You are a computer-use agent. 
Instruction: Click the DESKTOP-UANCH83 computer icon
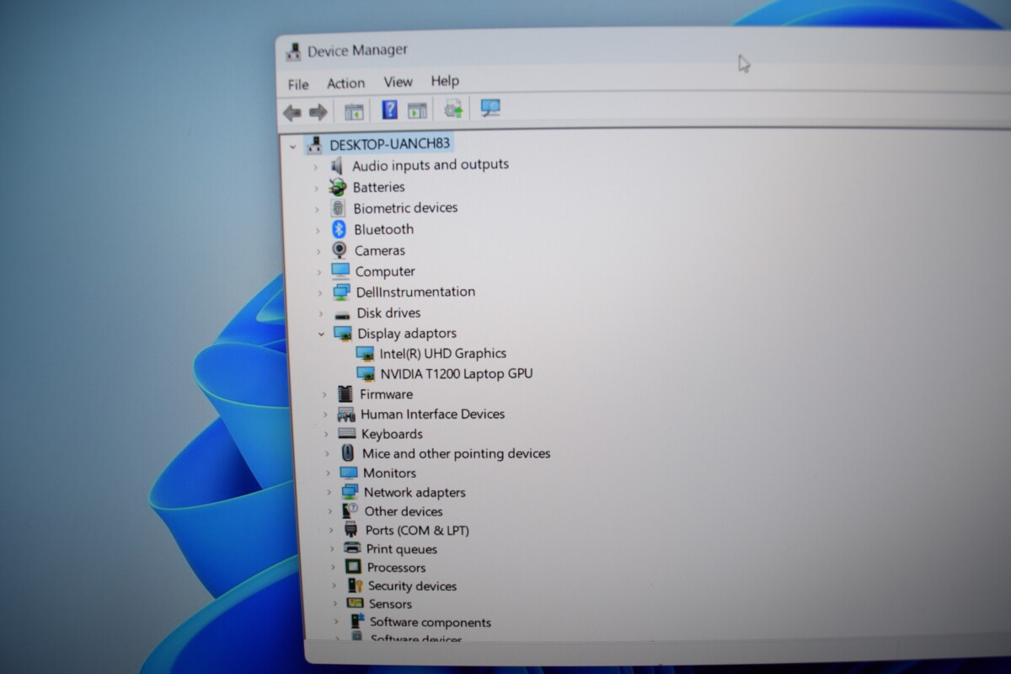pos(314,144)
